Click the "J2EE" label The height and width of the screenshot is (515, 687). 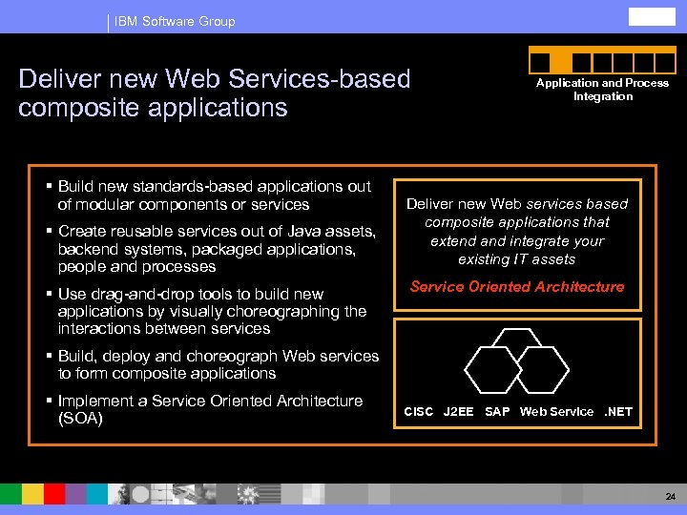point(458,412)
